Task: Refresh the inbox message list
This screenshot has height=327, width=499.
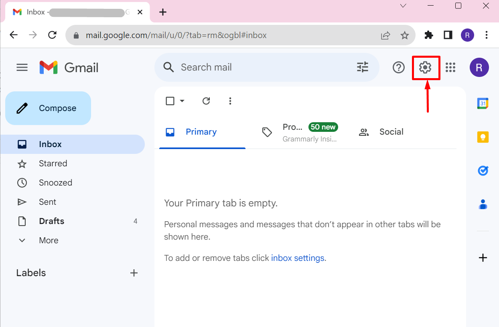Action: coord(206,101)
